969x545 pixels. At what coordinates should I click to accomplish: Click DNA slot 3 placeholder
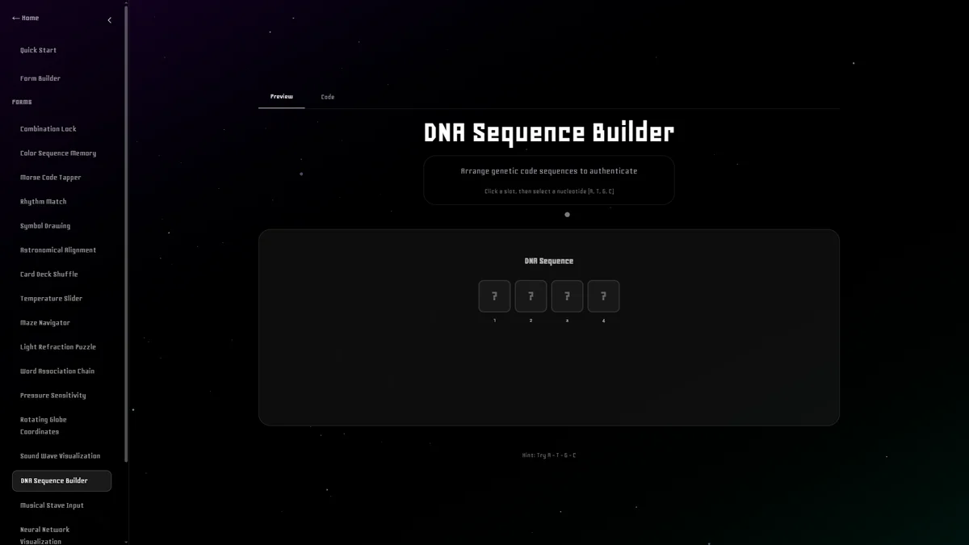click(567, 296)
